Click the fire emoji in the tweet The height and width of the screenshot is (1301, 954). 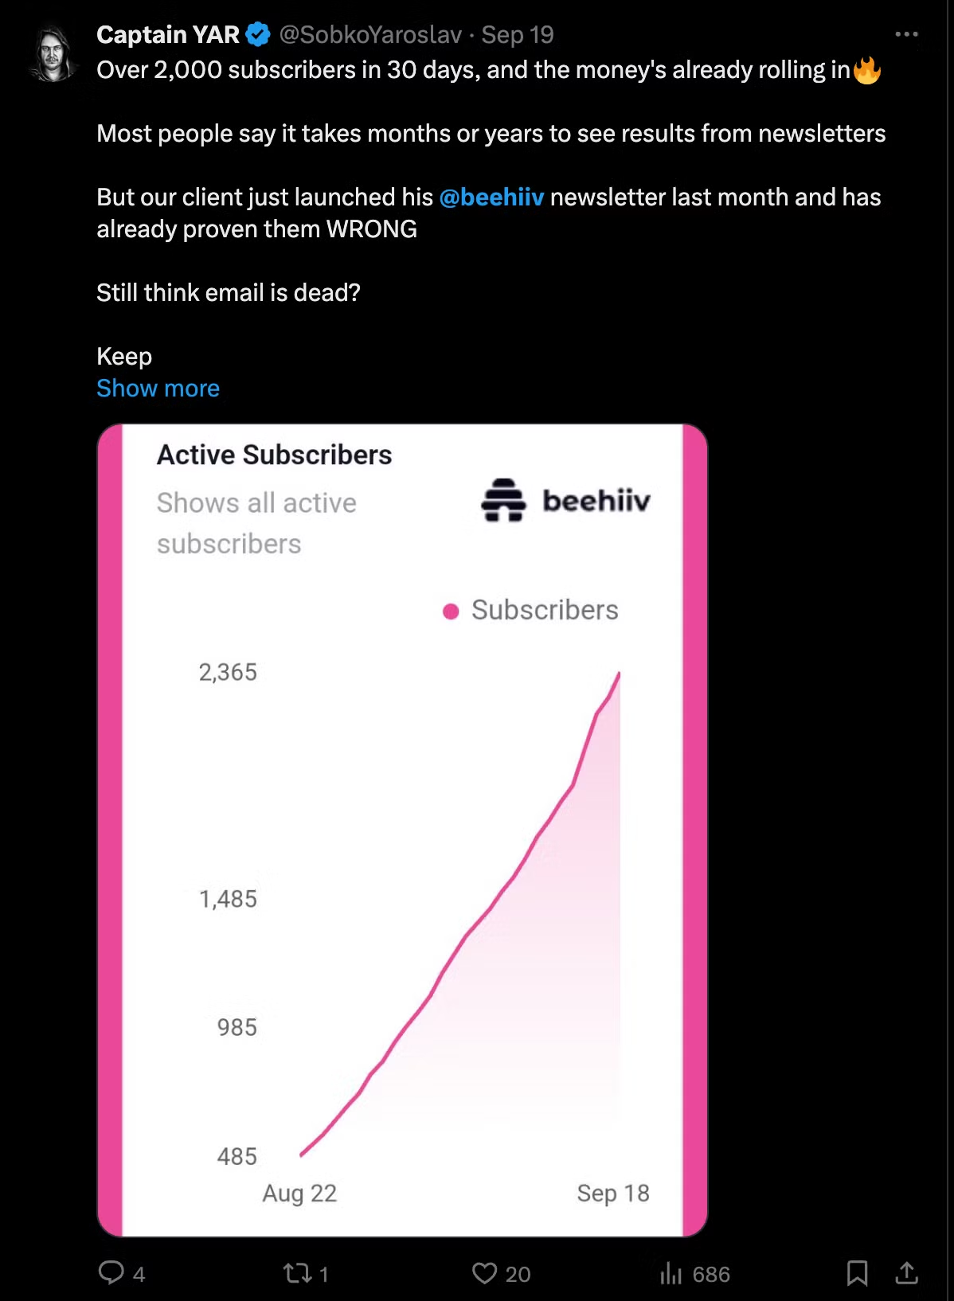867,70
